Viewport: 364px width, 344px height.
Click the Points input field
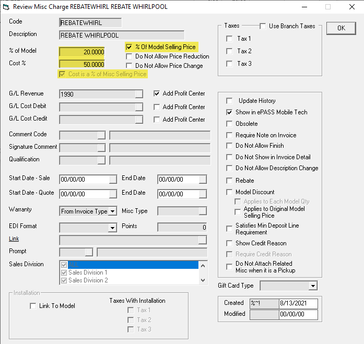coord(182,227)
